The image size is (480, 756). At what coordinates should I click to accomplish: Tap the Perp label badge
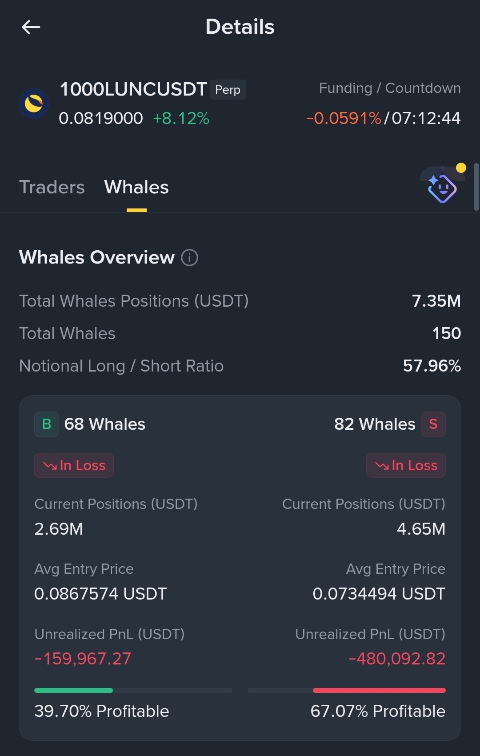click(x=228, y=90)
